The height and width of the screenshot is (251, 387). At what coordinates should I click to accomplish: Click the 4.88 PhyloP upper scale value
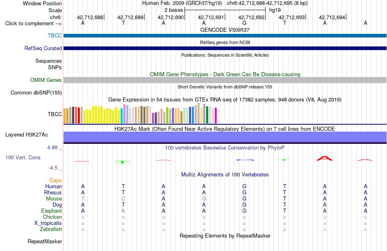[x=52, y=148]
